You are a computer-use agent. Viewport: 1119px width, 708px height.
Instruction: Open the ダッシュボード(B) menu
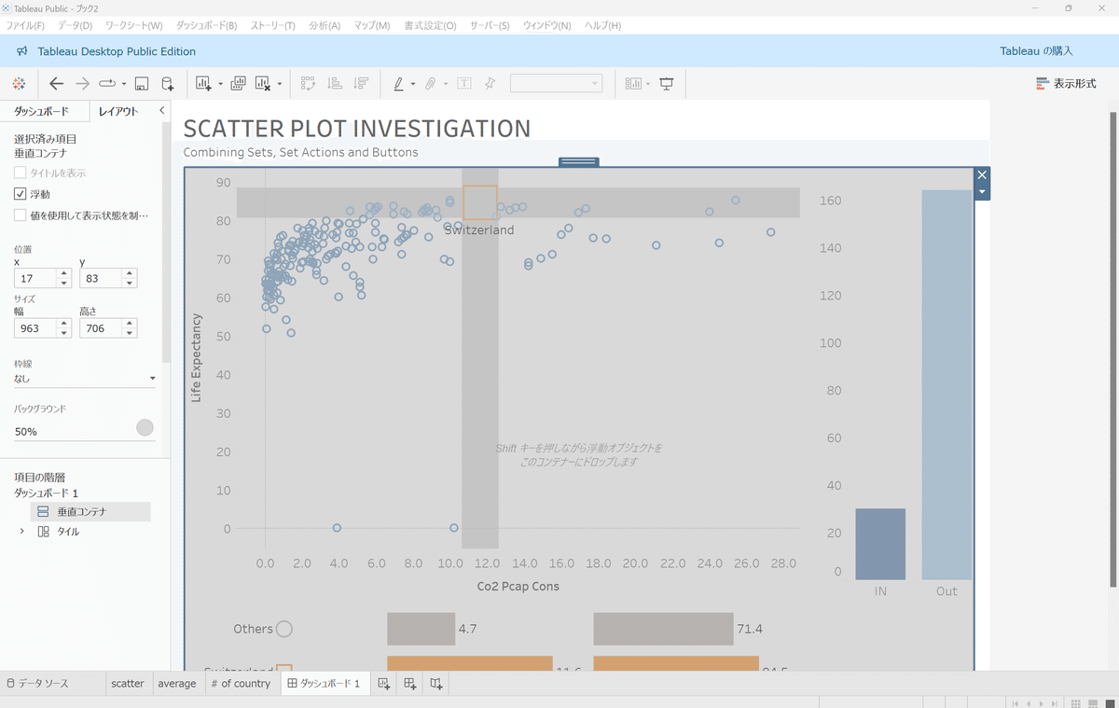coord(206,25)
